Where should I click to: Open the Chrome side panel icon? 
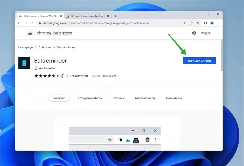click(206, 23)
